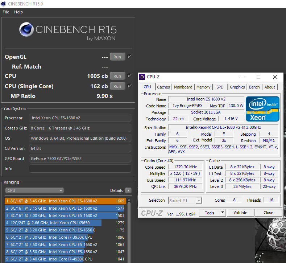286x263 pixels.
Task: Toggle the CPU test checkbox
Action: point(129,76)
